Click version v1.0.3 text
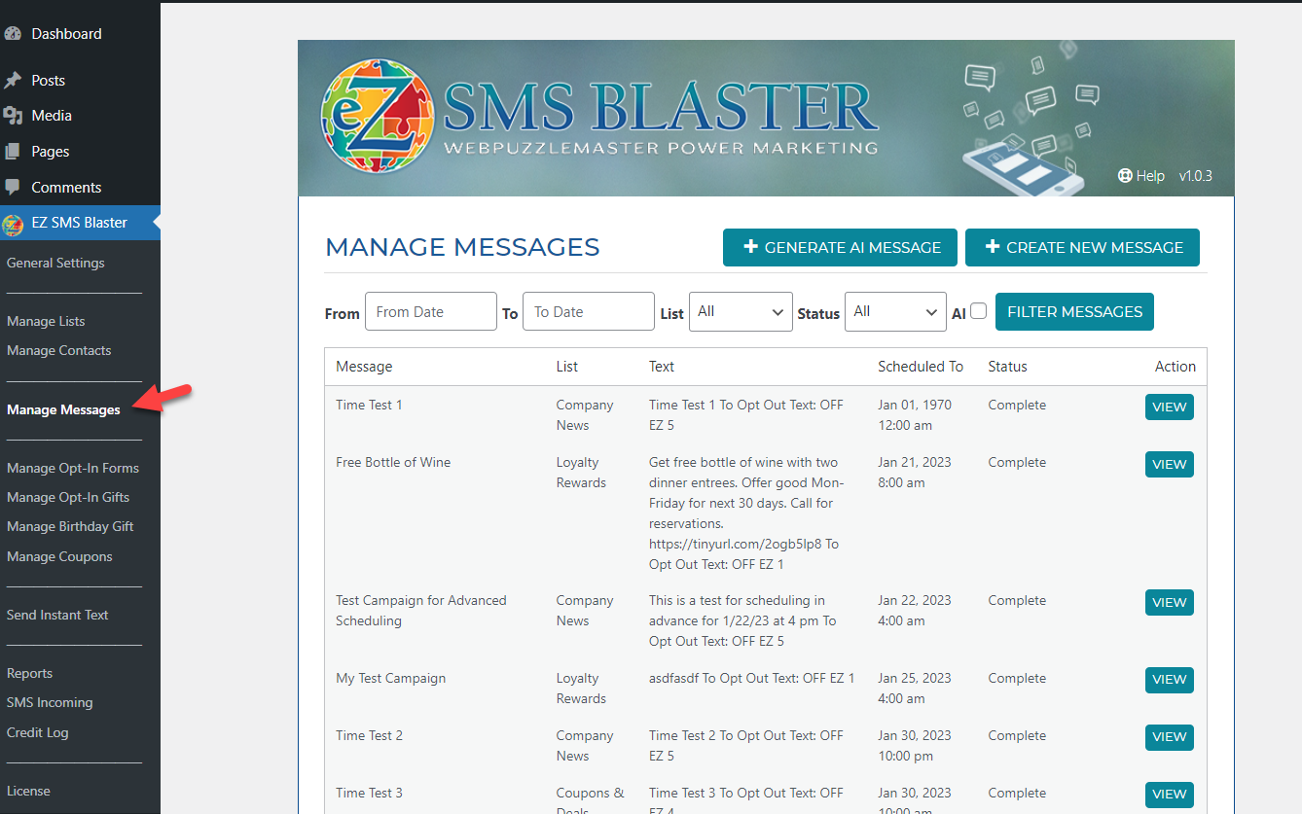The image size is (1302, 814). (x=1195, y=176)
